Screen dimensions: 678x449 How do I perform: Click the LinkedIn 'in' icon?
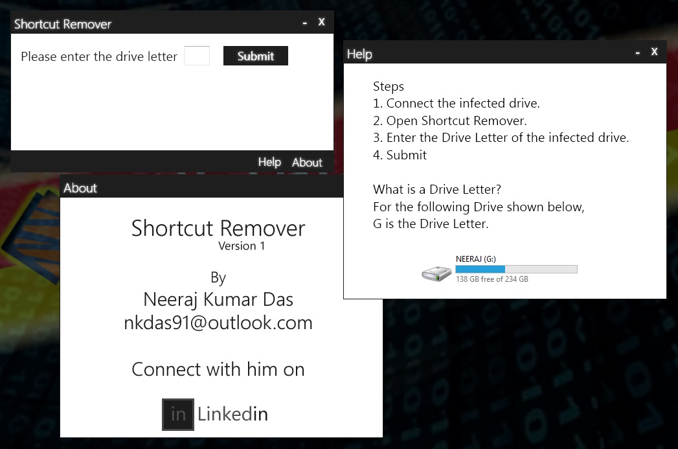pyautogui.click(x=178, y=415)
